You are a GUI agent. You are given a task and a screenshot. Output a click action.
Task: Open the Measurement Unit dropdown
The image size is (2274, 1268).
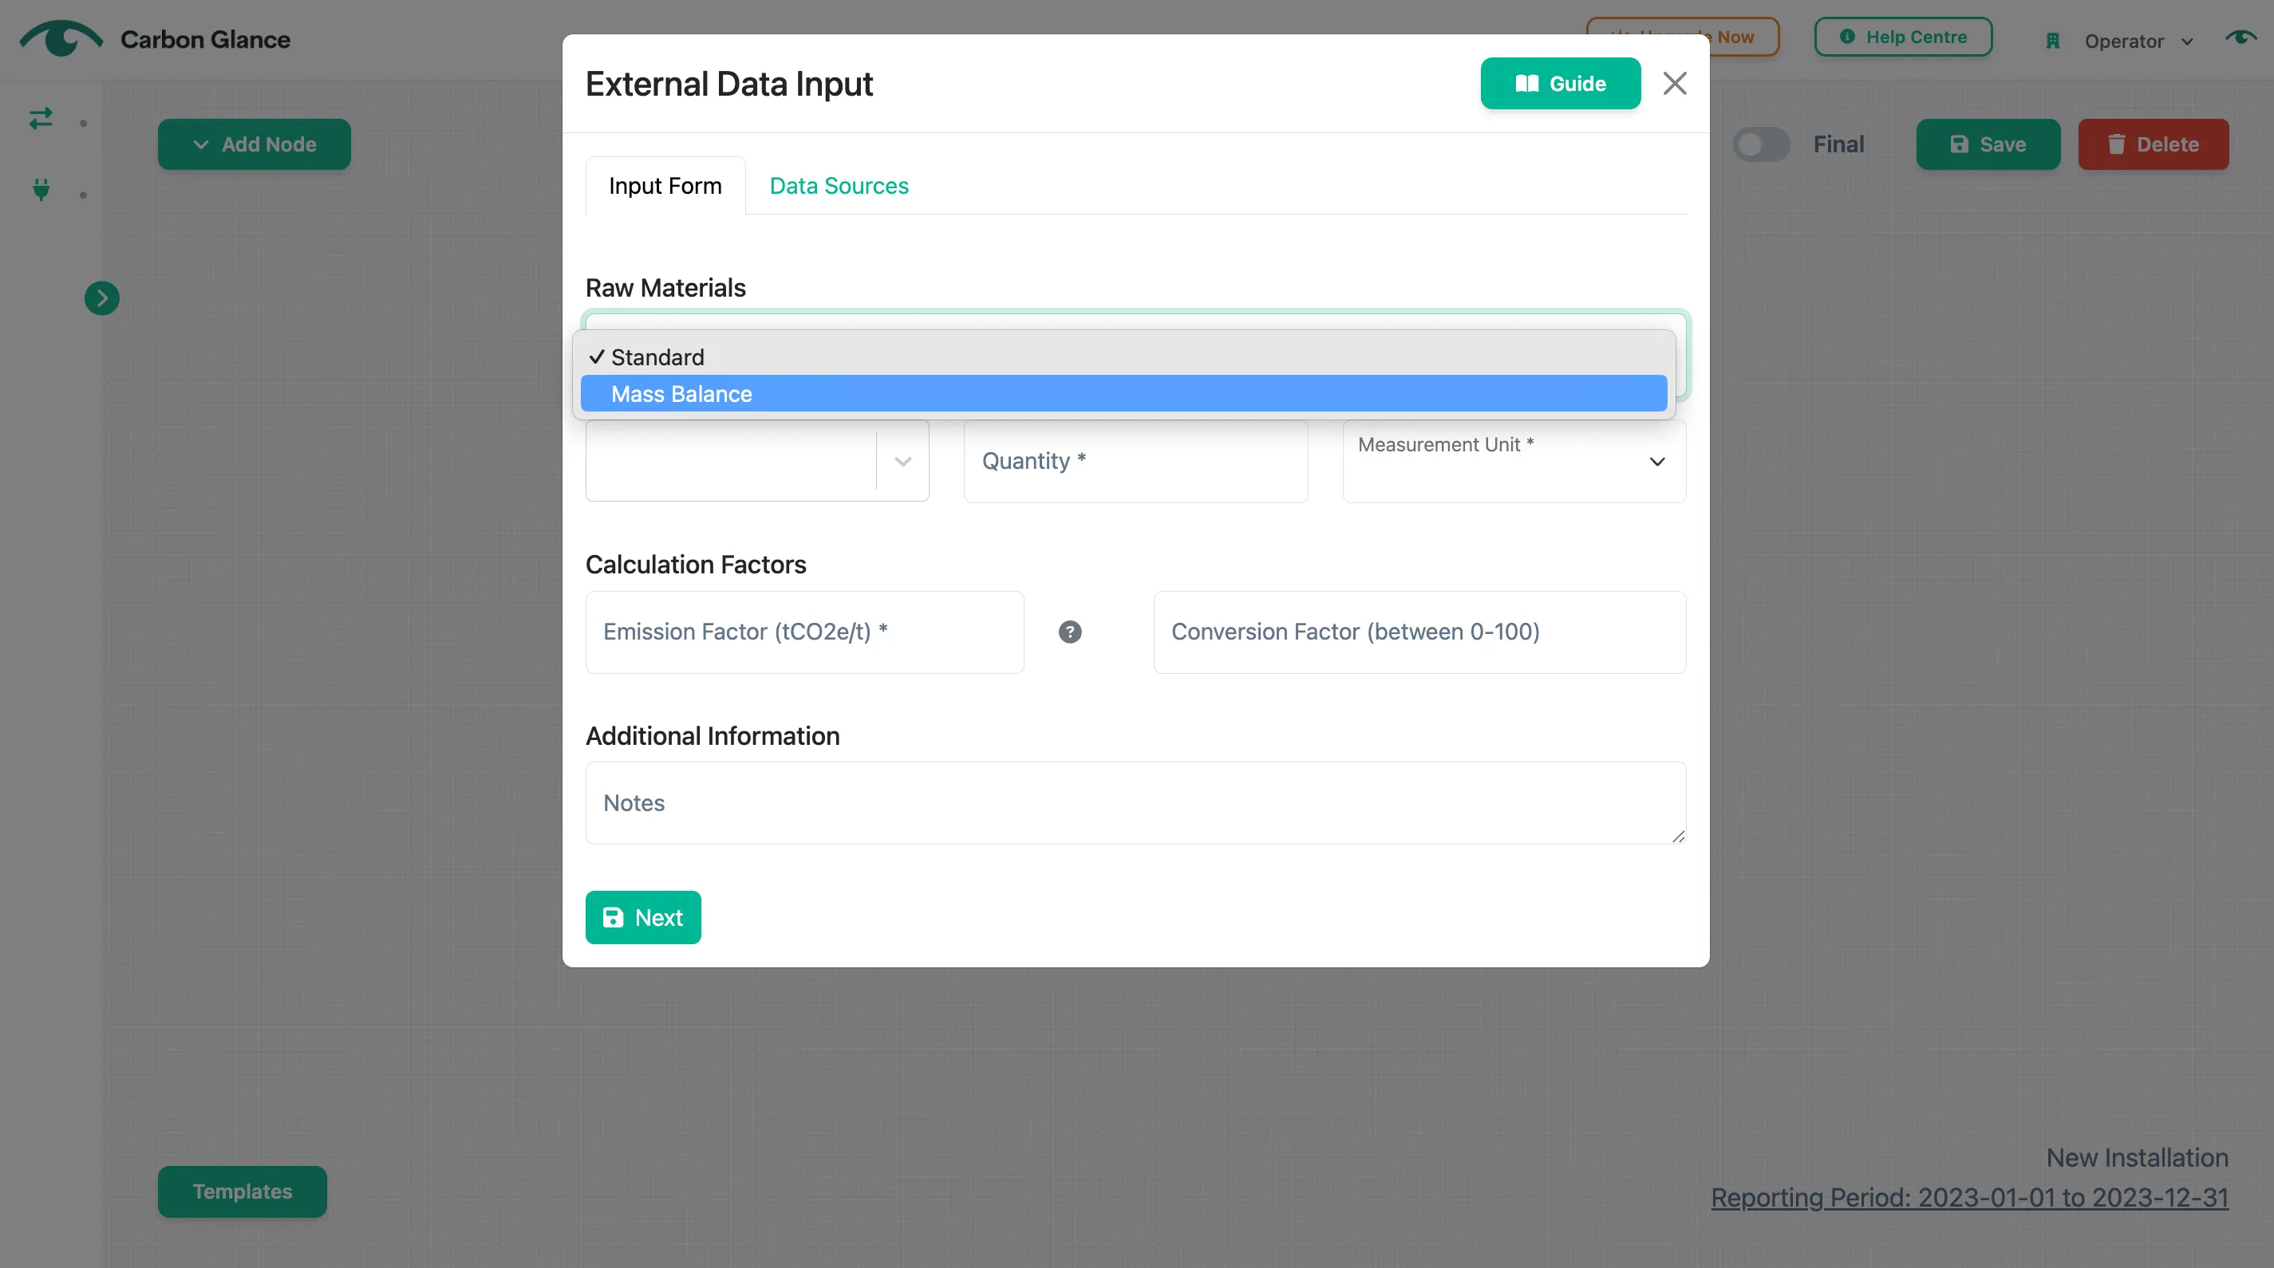[x=1514, y=462]
